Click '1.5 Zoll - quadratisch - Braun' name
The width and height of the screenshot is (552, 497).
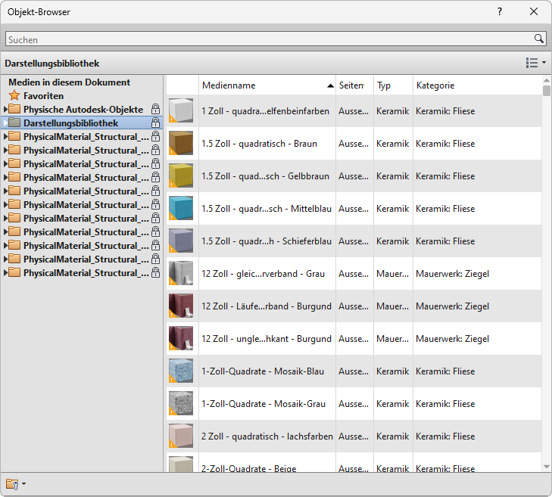click(x=259, y=144)
